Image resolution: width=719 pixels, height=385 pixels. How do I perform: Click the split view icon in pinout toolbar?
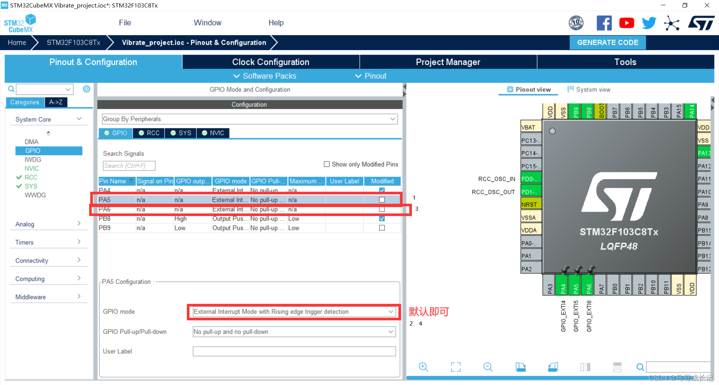[x=585, y=367]
